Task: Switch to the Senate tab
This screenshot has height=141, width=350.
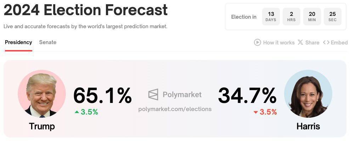Action: 48,42
